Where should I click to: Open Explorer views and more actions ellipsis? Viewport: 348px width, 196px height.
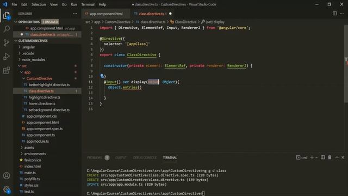(75, 14)
